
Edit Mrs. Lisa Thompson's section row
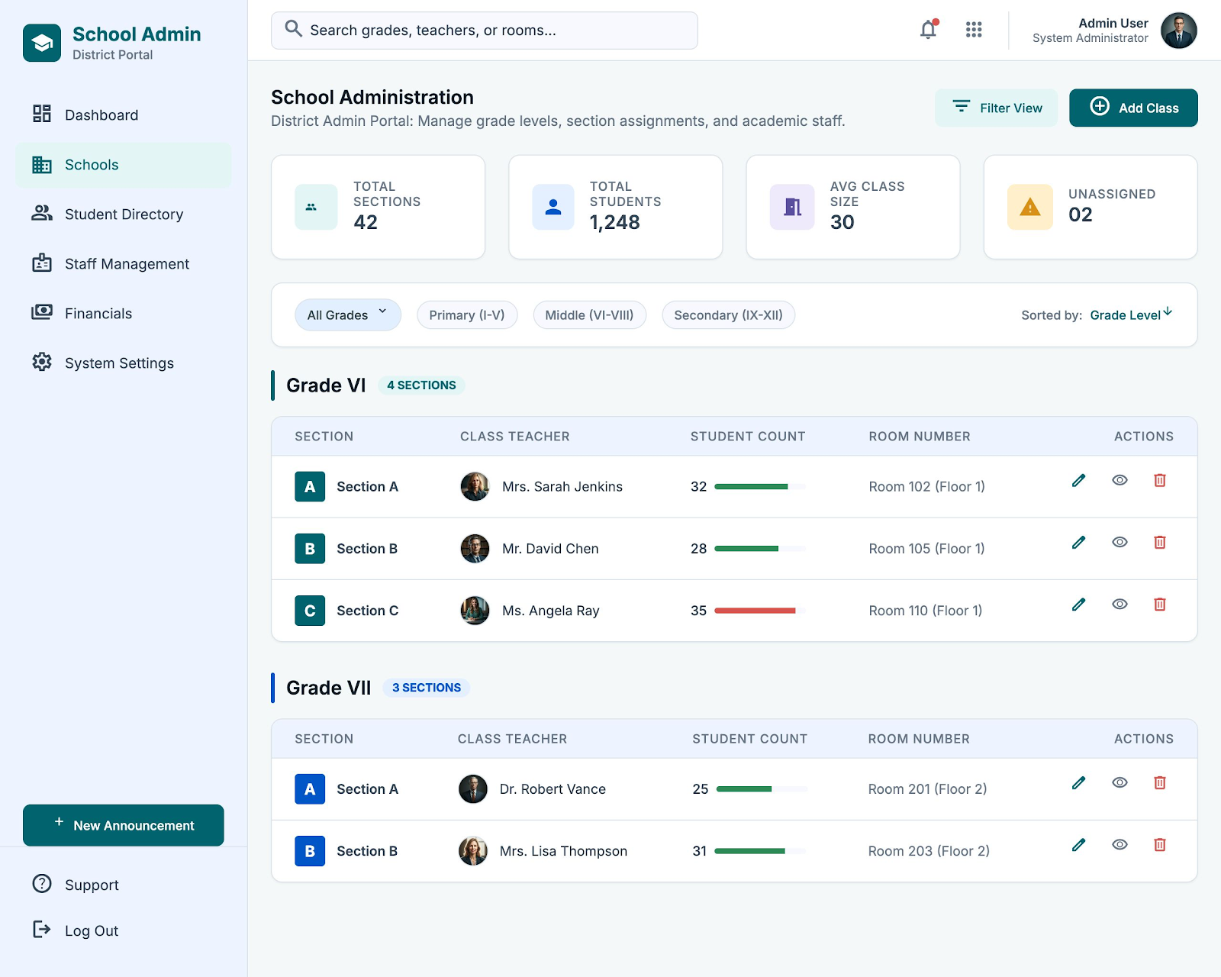(1078, 844)
